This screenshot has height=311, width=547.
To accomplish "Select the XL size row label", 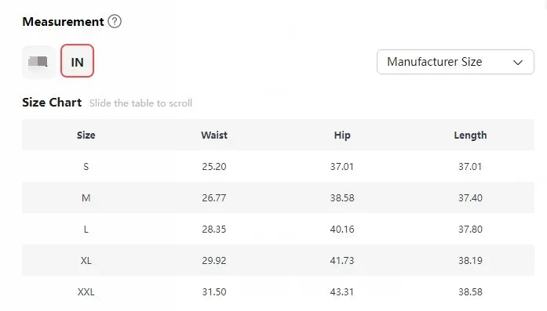I will (86, 261).
